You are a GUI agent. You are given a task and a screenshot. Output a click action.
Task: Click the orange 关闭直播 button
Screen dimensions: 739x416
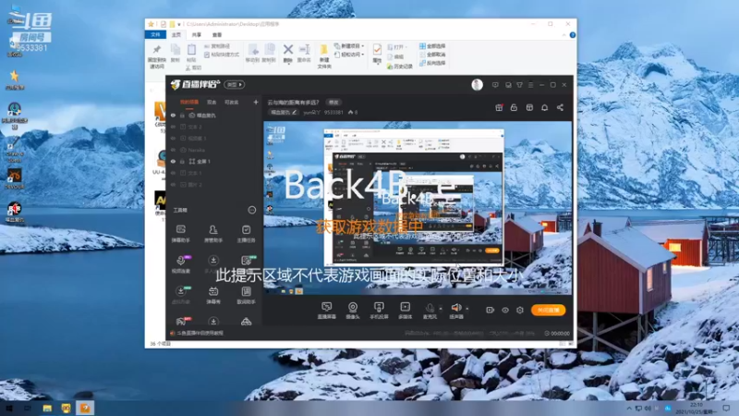pyautogui.click(x=548, y=310)
